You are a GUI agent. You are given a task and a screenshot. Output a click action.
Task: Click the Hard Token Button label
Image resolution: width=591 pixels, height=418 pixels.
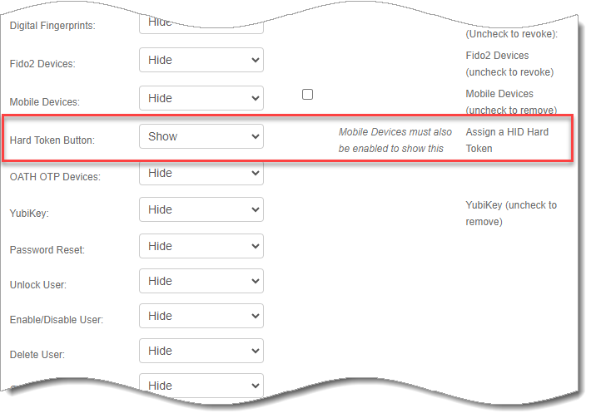(52, 140)
